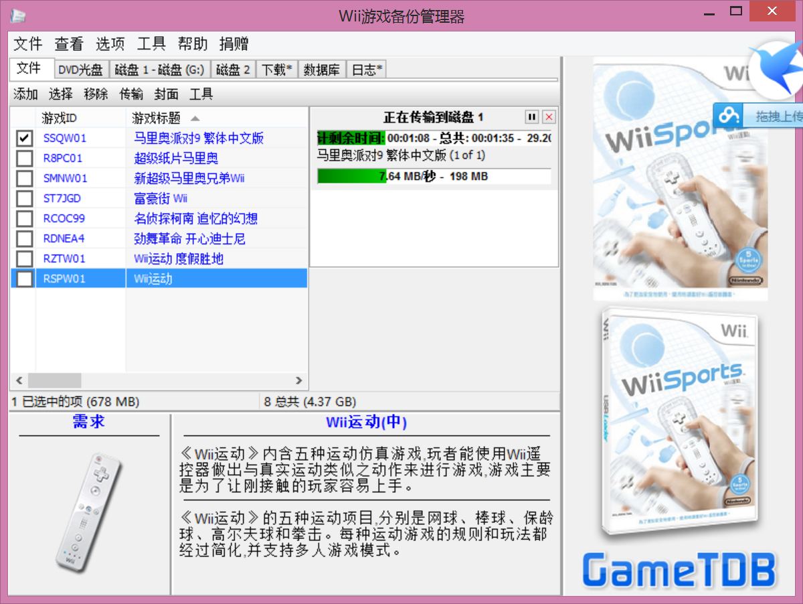Click 封面 in the file toolbar
This screenshot has height=604, width=803.
pos(166,94)
